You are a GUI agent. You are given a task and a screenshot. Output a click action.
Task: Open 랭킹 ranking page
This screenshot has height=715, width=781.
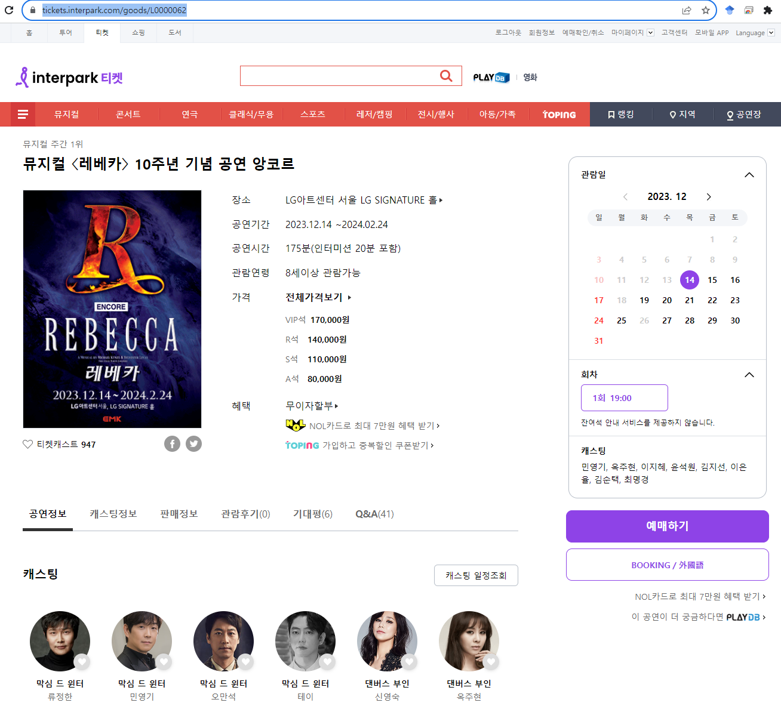point(621,115)
